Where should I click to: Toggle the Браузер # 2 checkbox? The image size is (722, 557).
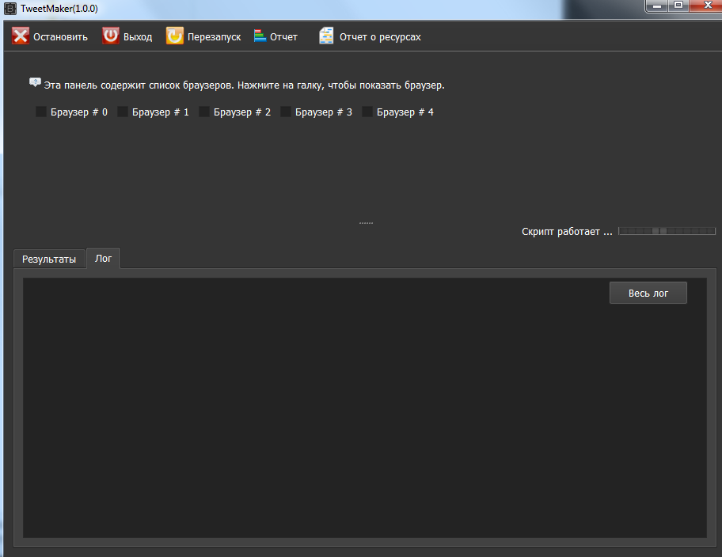coord(204,112)
